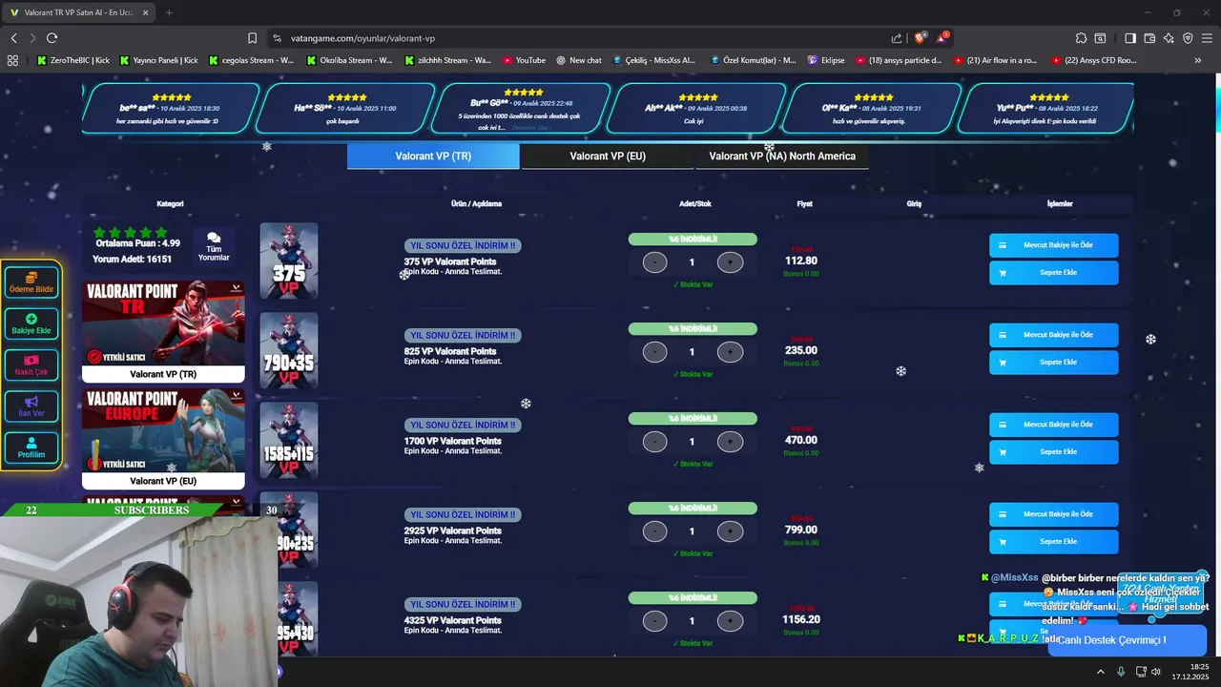Bookmark this page using the bookmark icon
This screenshot has height=687, width=1221.
[x=252, y=38]
